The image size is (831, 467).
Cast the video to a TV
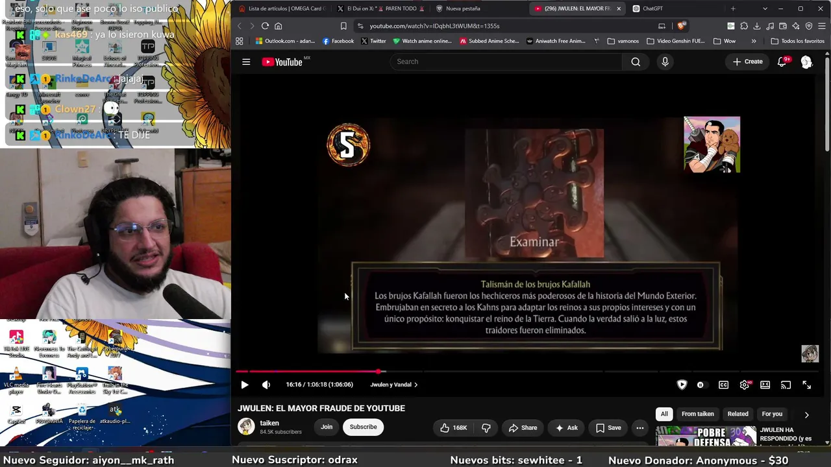pos(786,385)
